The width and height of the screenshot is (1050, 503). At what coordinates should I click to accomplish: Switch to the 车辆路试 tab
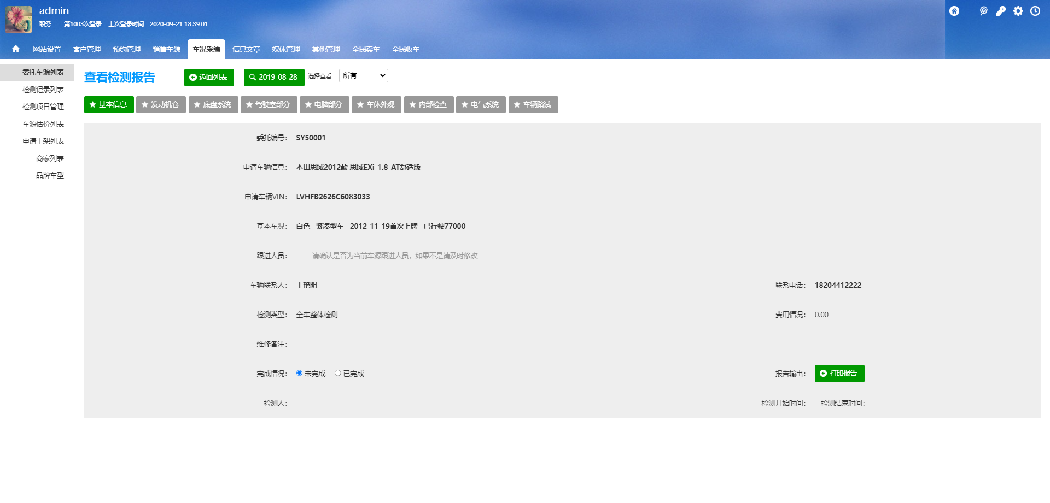(x=533, y=105)
